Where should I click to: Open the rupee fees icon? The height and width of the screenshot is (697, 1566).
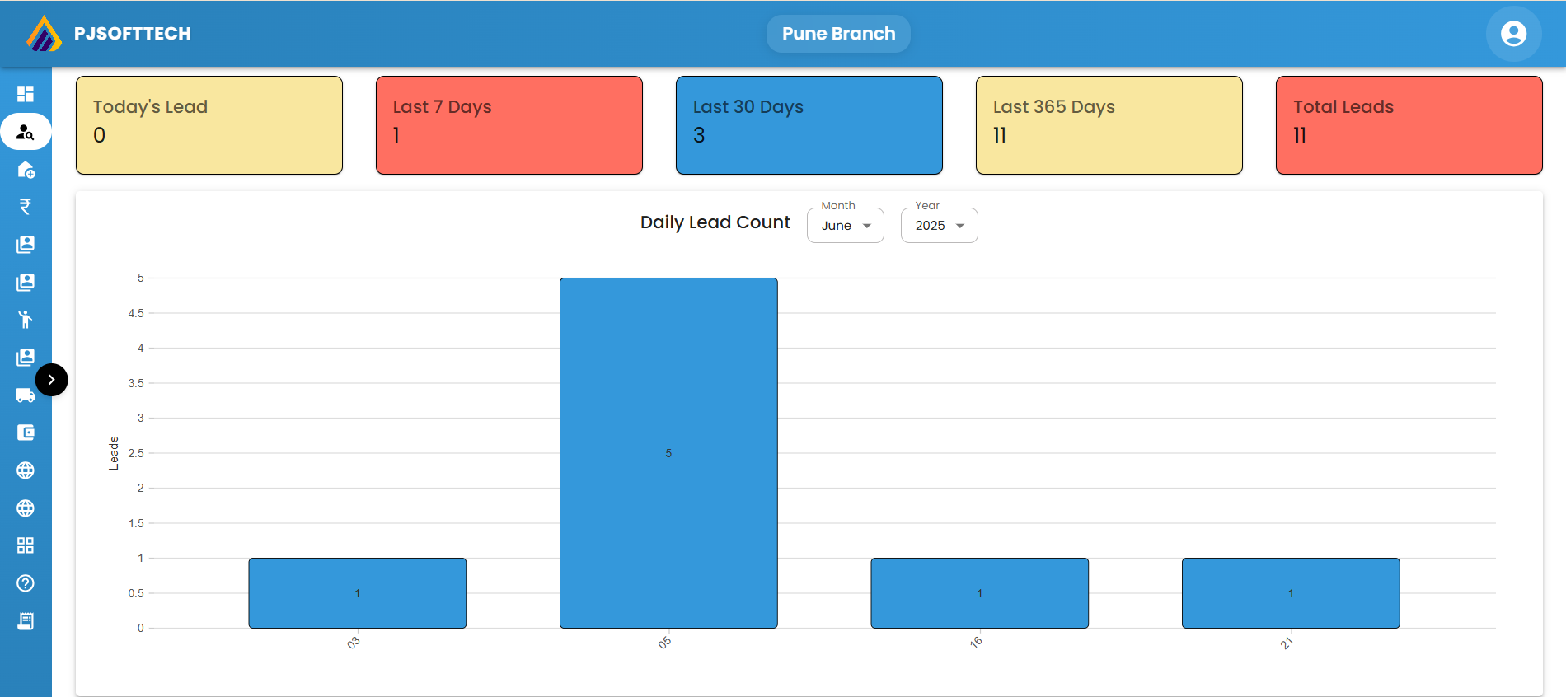[26, 207]
